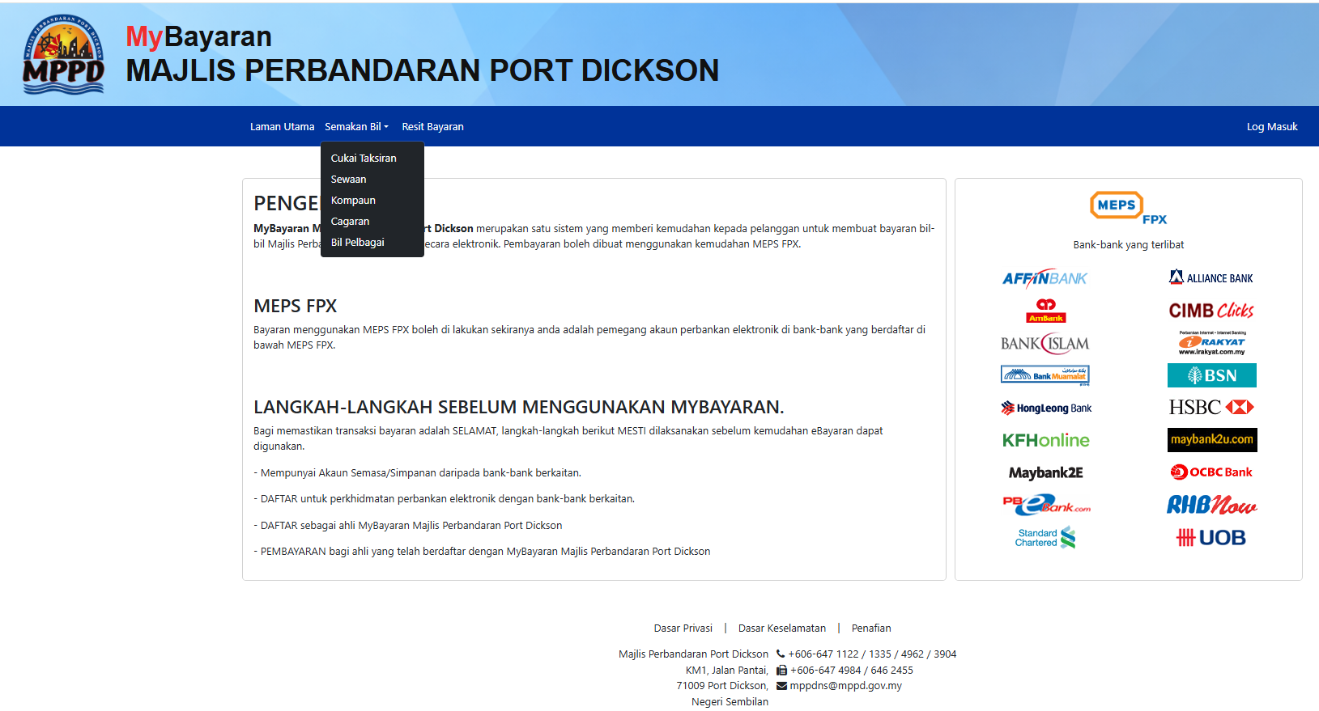Click the LANGKAH-LANGKAH SEBELUM MENGGUNAKAN MYBAYARAN heading
The height and width of the screenshot is (711, 1319).
click(x=518, y=407)
